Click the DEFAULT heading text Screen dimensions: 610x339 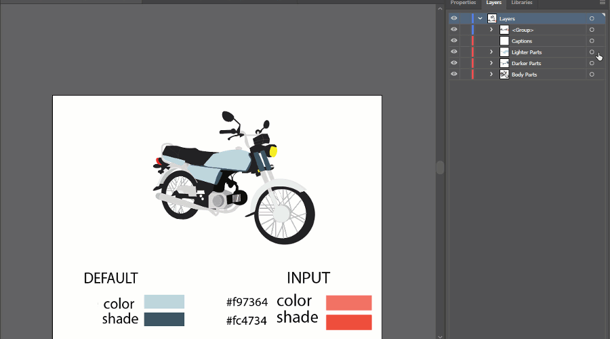(111, 278)
